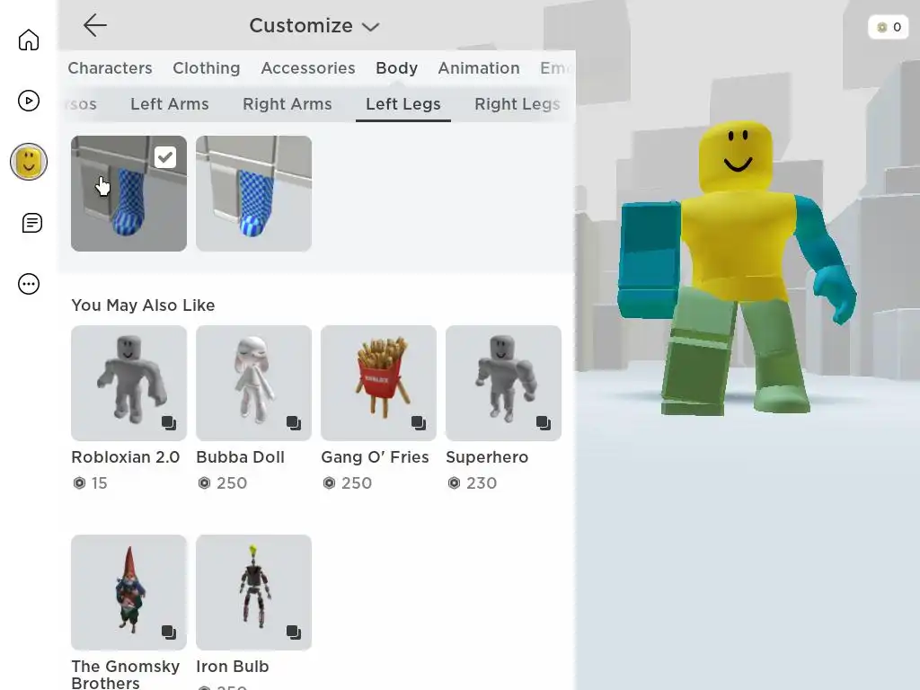Open the More options sidebar icon
920x690 pixels.
click(x=28, y=284)
